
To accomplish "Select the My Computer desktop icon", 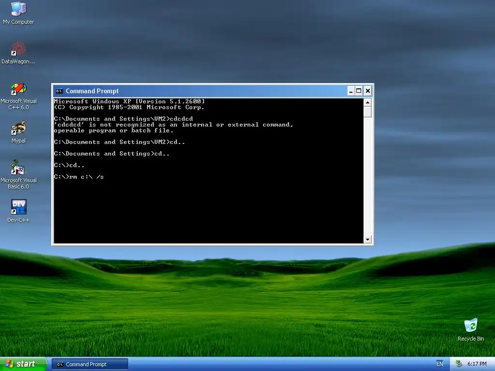I will (18, 13).
